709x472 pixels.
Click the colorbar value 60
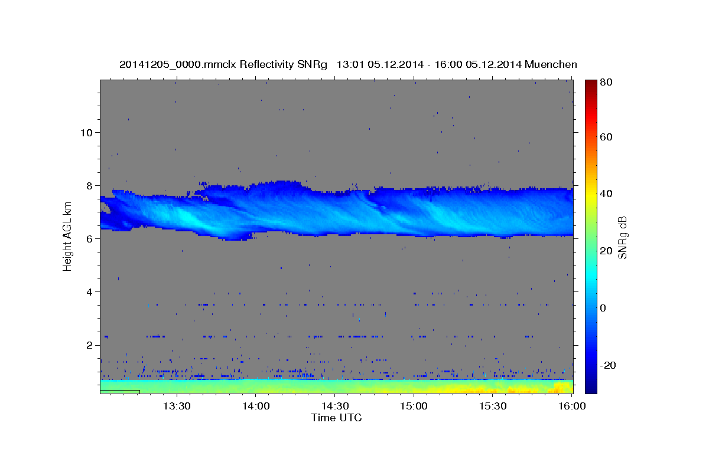pyautogui.click(x=607, y=137)
